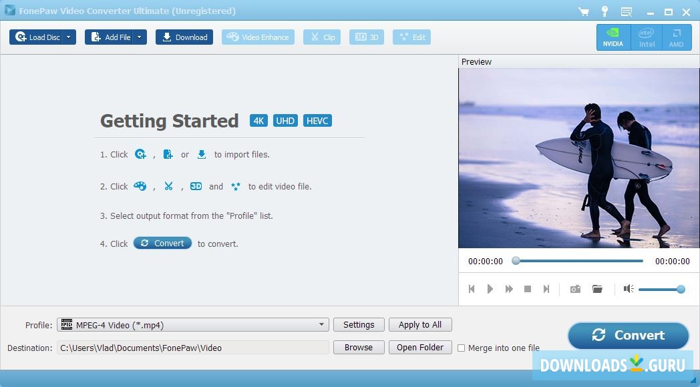This screenshot has height=387, width=700.
Task: Skip to next in preview
Action: 546,289
